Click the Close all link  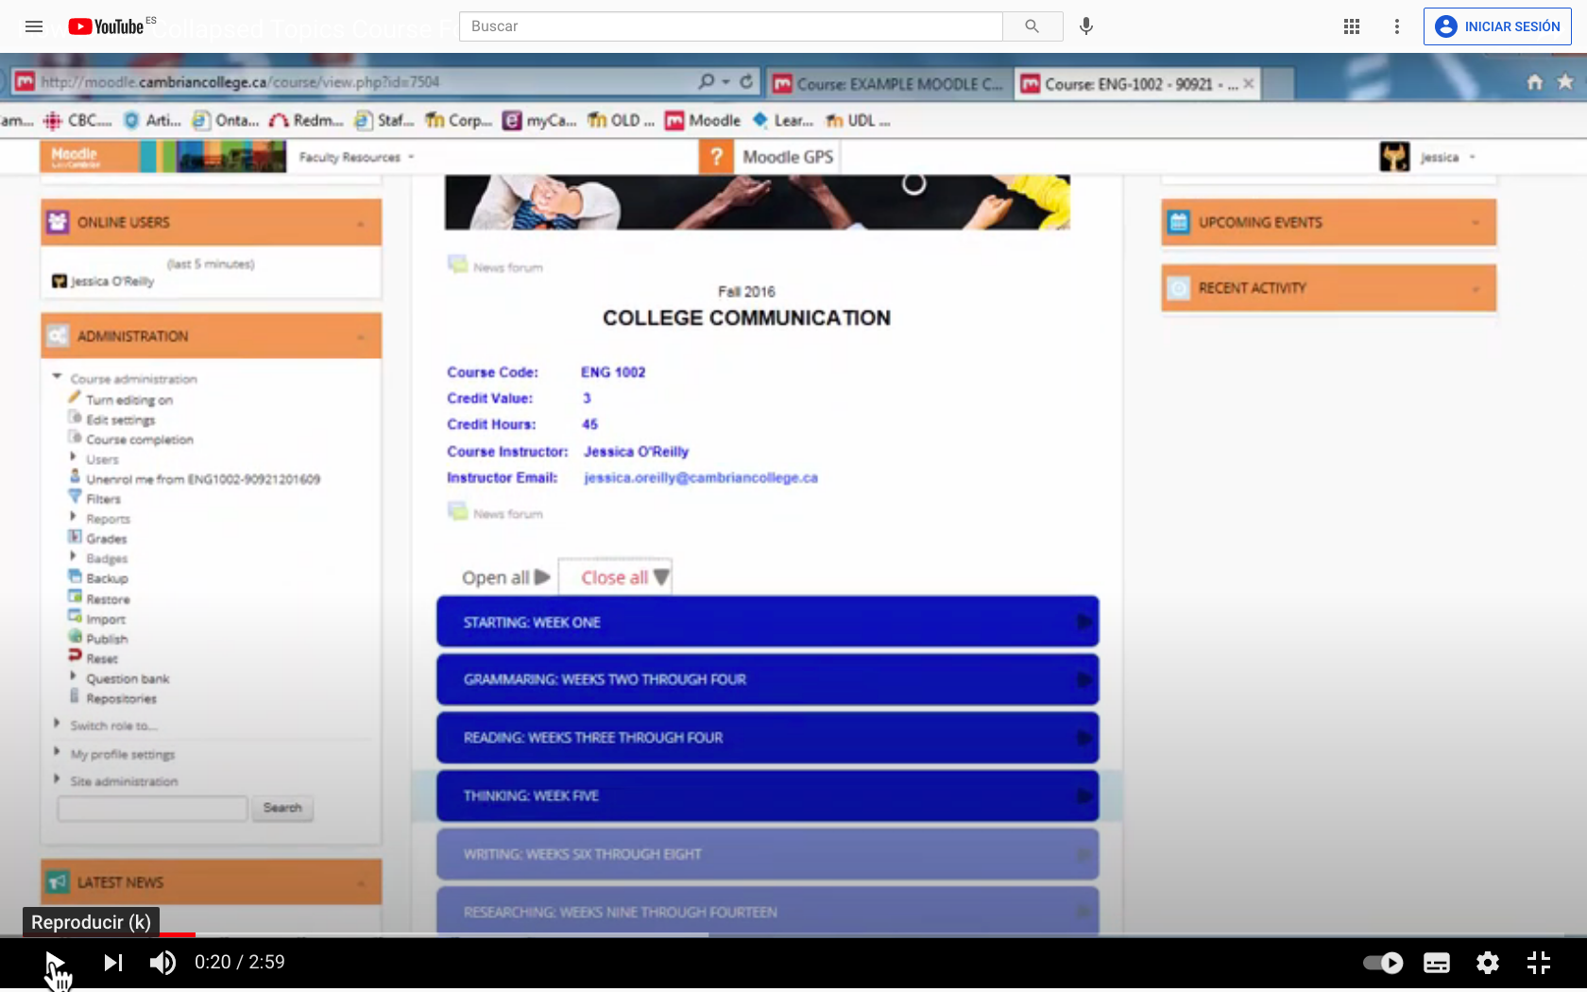tap(615, 577)
